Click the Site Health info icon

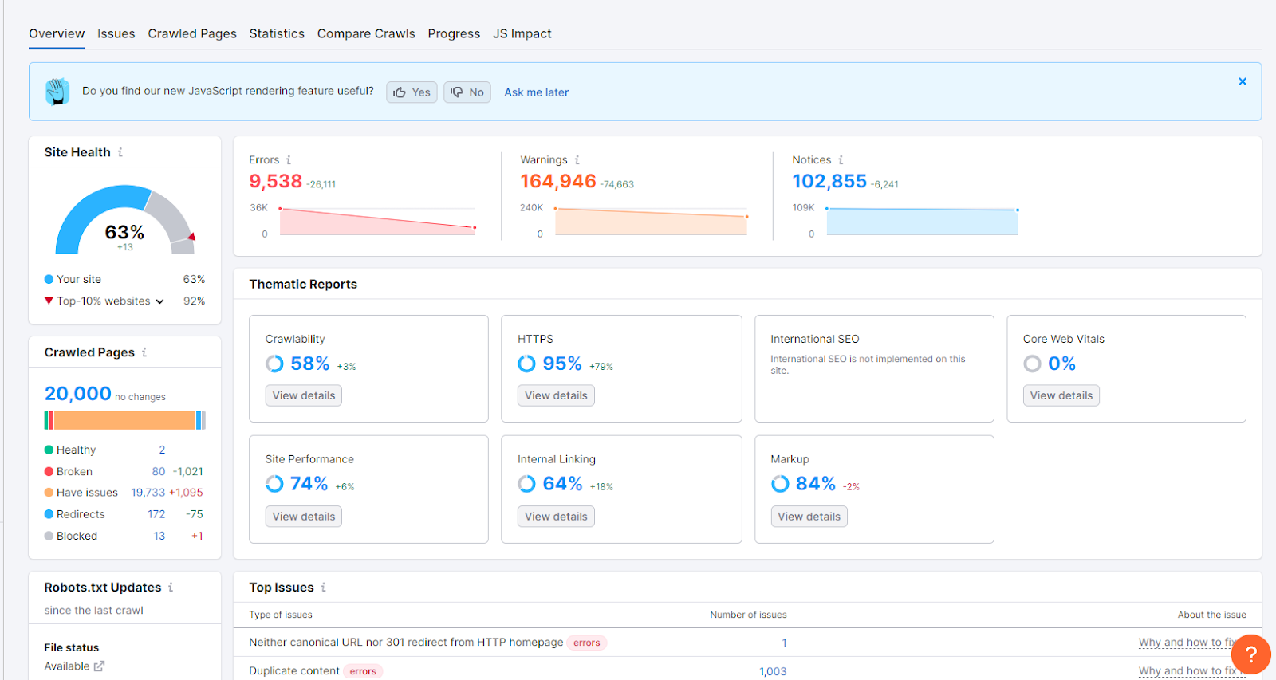coord(120,152)
